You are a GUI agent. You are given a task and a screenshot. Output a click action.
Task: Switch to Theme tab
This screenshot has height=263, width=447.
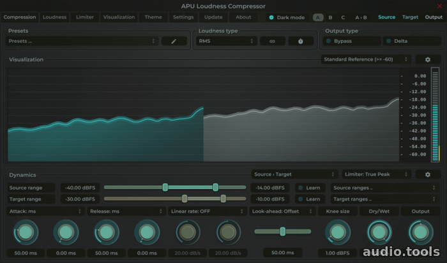153,17
